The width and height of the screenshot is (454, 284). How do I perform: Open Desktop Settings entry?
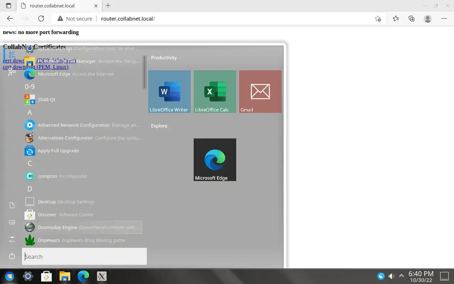(83, 202)
